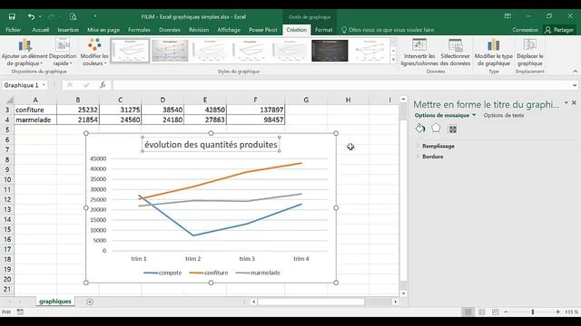Select the graphiques sheet tab

click(55, 302)
